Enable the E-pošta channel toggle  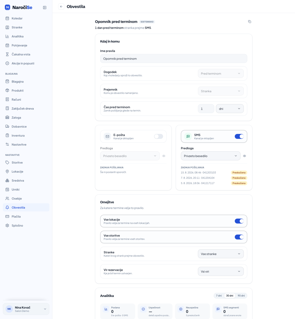158,136
